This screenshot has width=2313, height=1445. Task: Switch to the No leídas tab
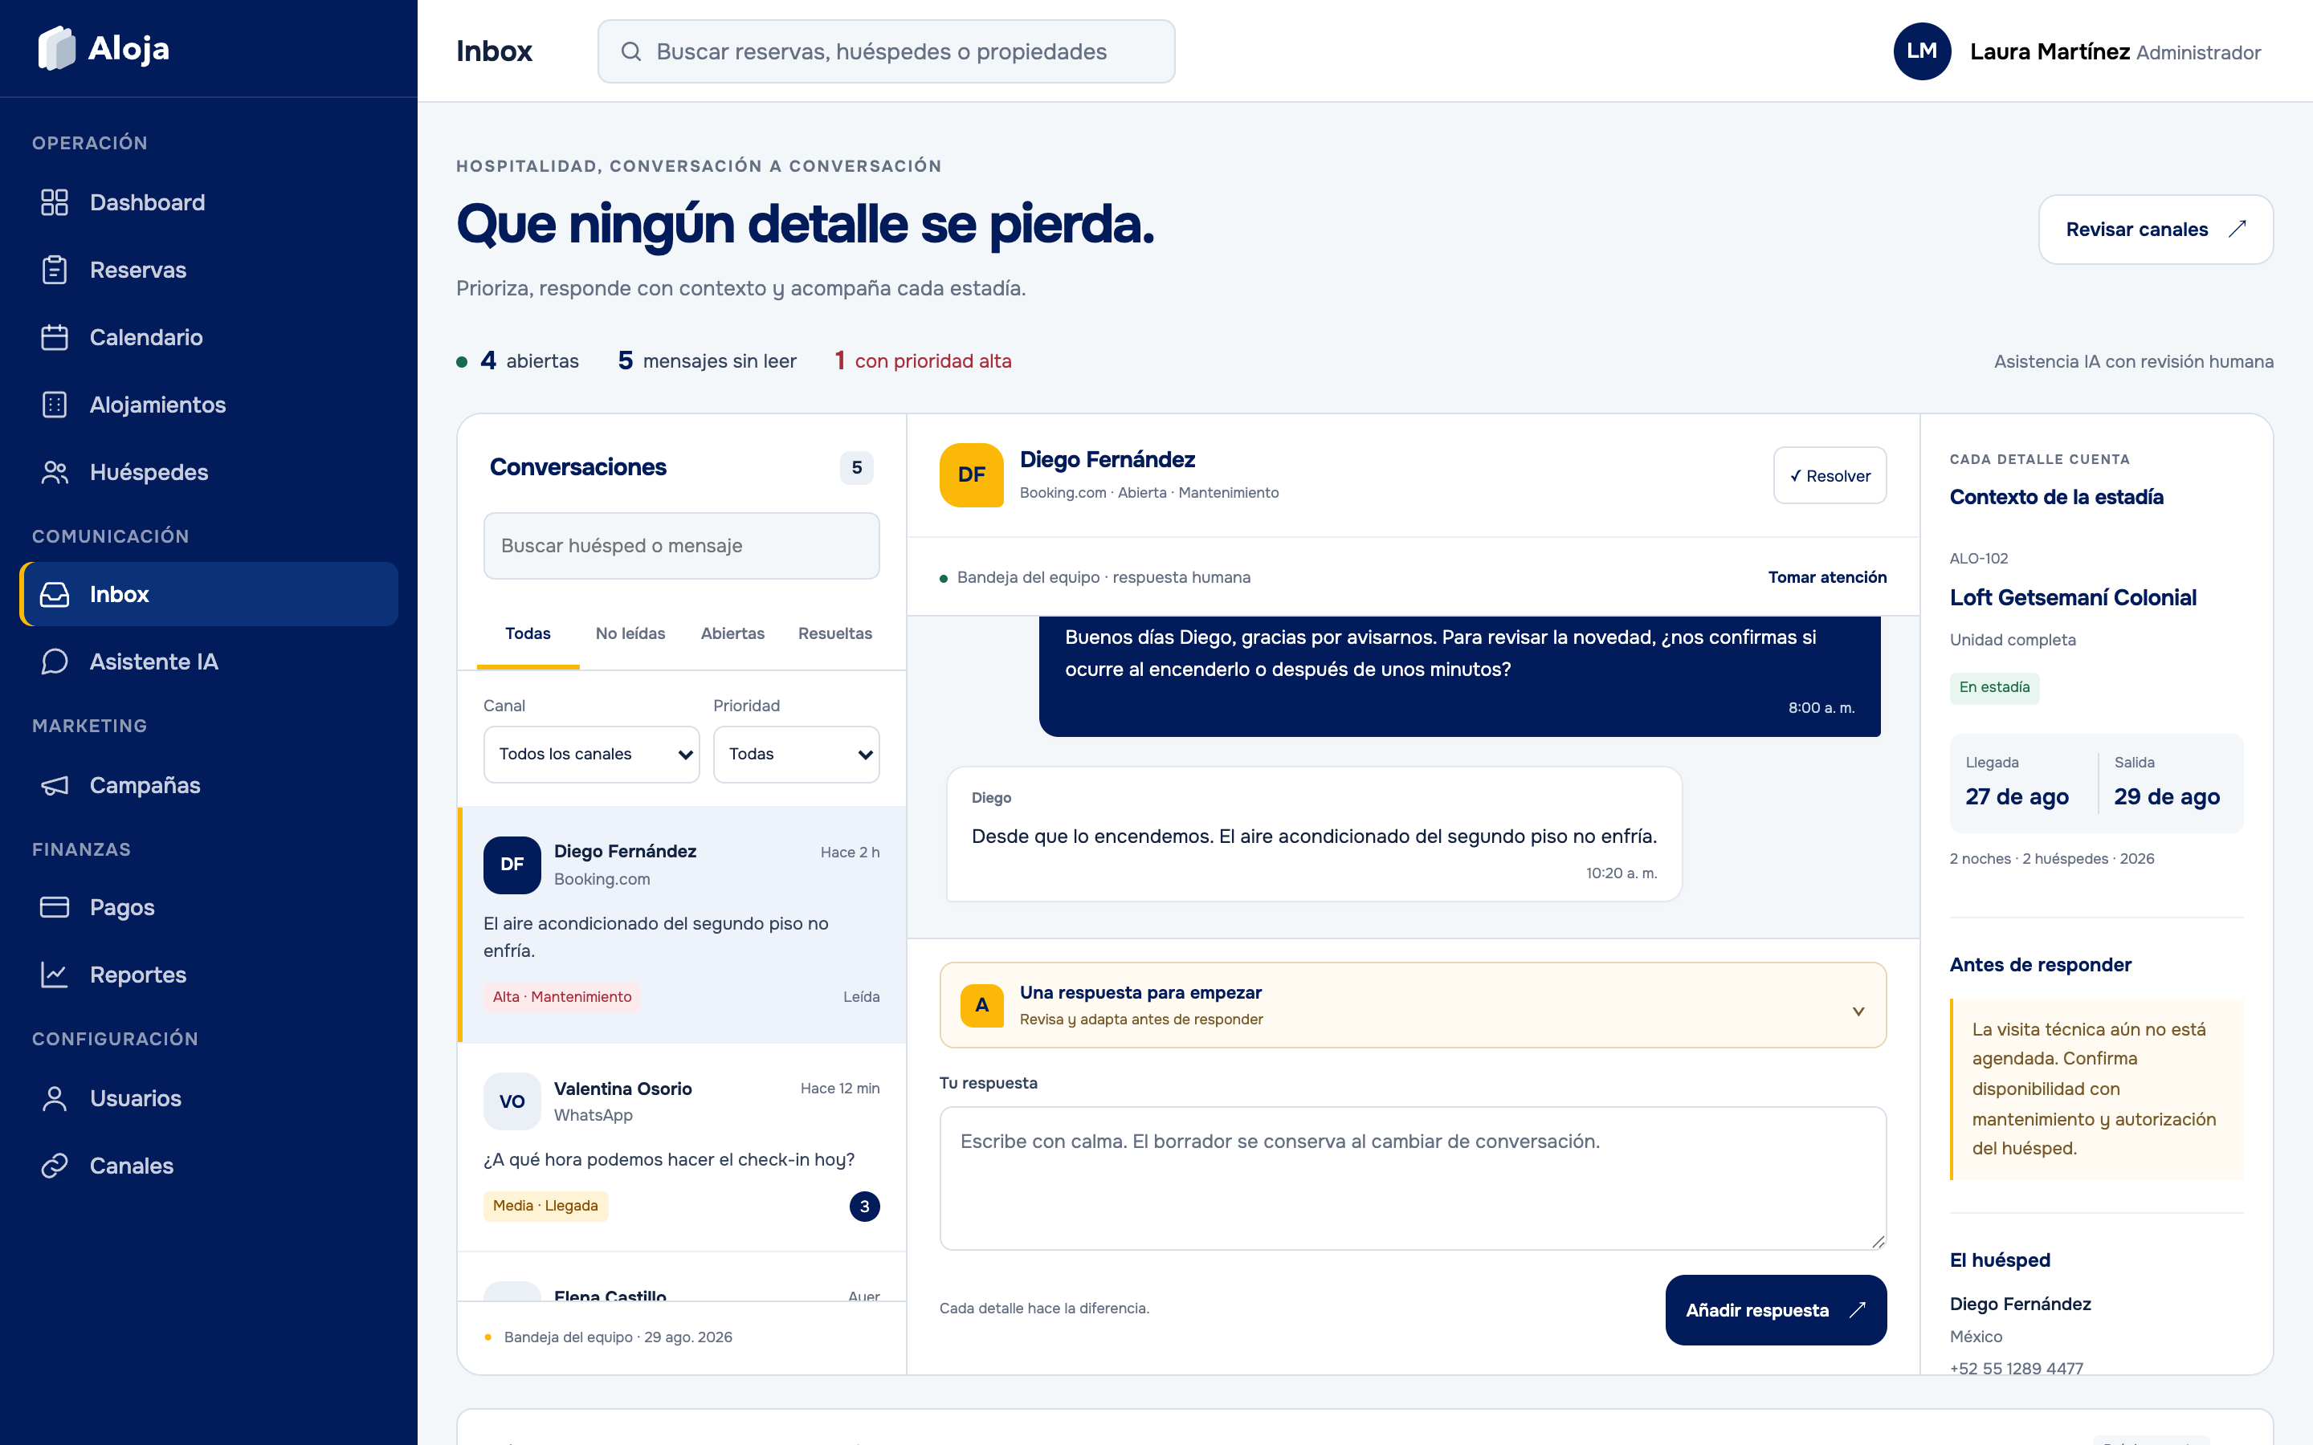tap(630, 633)
